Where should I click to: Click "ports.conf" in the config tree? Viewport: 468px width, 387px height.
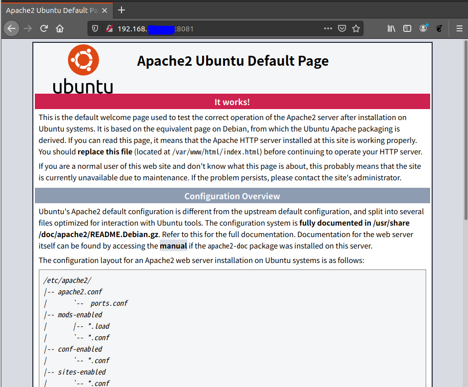click(109, 303)
